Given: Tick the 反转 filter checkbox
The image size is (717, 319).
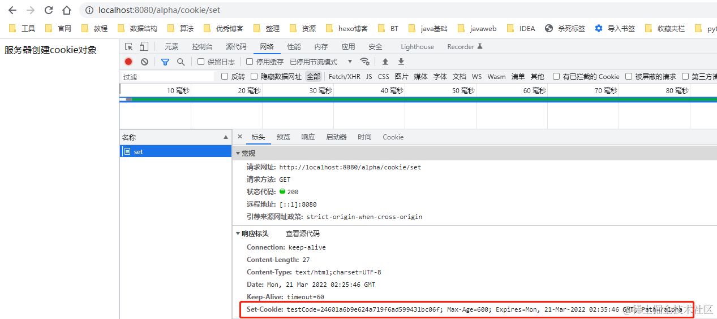Looking at the screenshot, I should 225,76.
